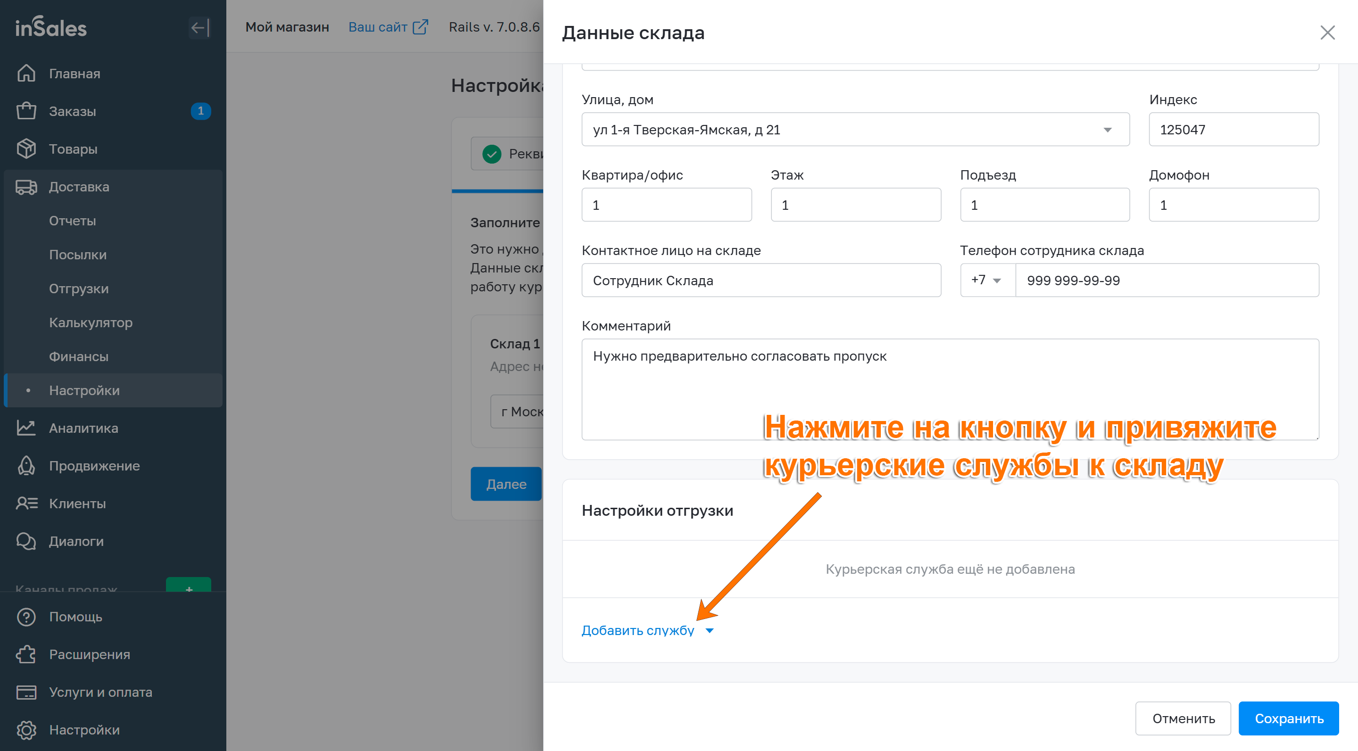Expand the Улица, дом address dropdown
Viewport: 1358px width, 751px height.
click(x=1107, y=130)
